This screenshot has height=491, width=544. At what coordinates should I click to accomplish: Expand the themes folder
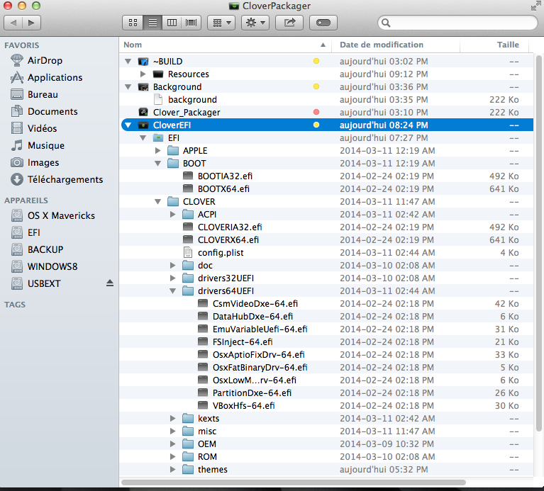coord(173,470)
